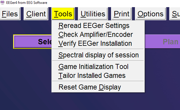Screen dimensions: 180x110
Task: Open the Options menu
Action: point(150,14)
